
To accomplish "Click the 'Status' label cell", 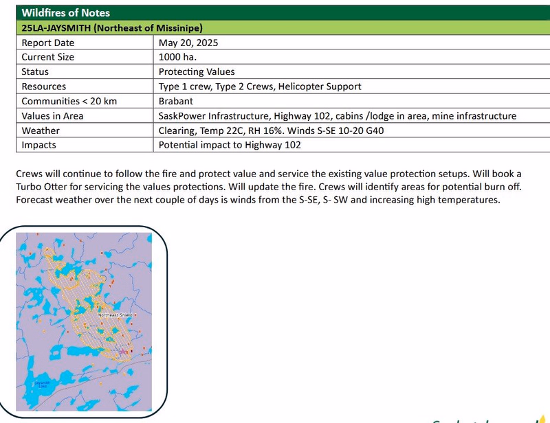I will pyautogui.click(x=85, y=71).
